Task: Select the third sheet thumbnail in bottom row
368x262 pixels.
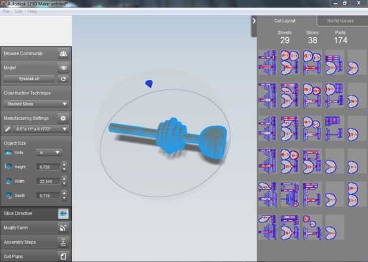Action: tap(312, 227)
